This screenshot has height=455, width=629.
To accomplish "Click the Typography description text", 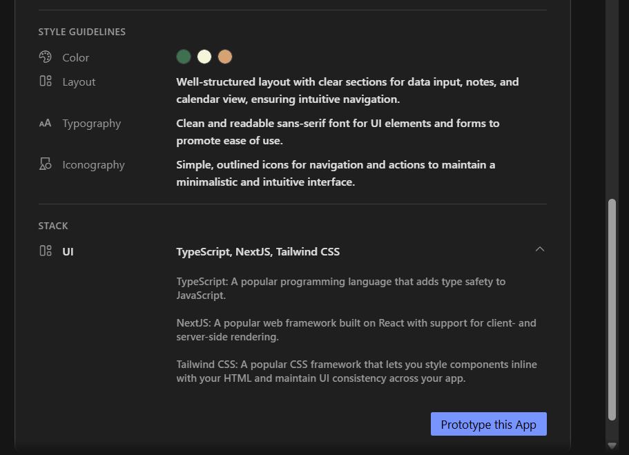I will tap(338, 132).
